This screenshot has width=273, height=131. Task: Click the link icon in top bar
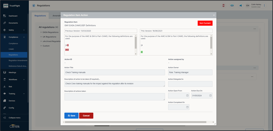click(x=232, y=5)
